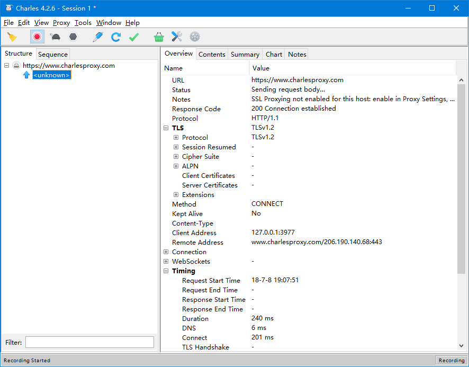469x367 pixels.
Task: Collapse the https://www.charlesproxy.com tree node
Action: 6,65
